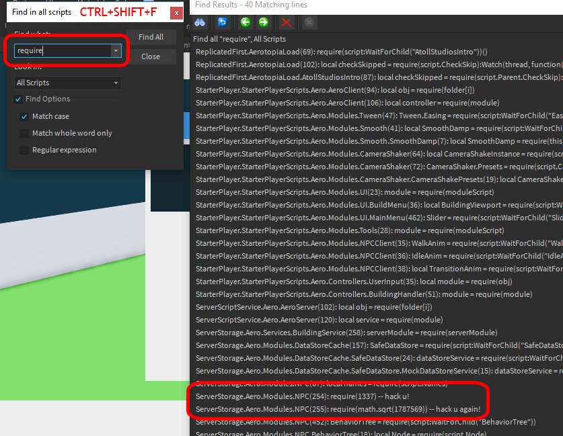This screenshot has width=563, height=436.
Task: Click the grey dismiss icon in the toolbar
Action: point(309,22)
